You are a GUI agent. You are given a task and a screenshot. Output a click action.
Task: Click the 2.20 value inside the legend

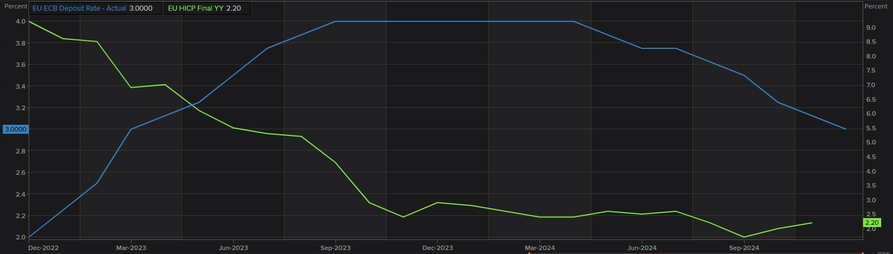tap(233, 8)
